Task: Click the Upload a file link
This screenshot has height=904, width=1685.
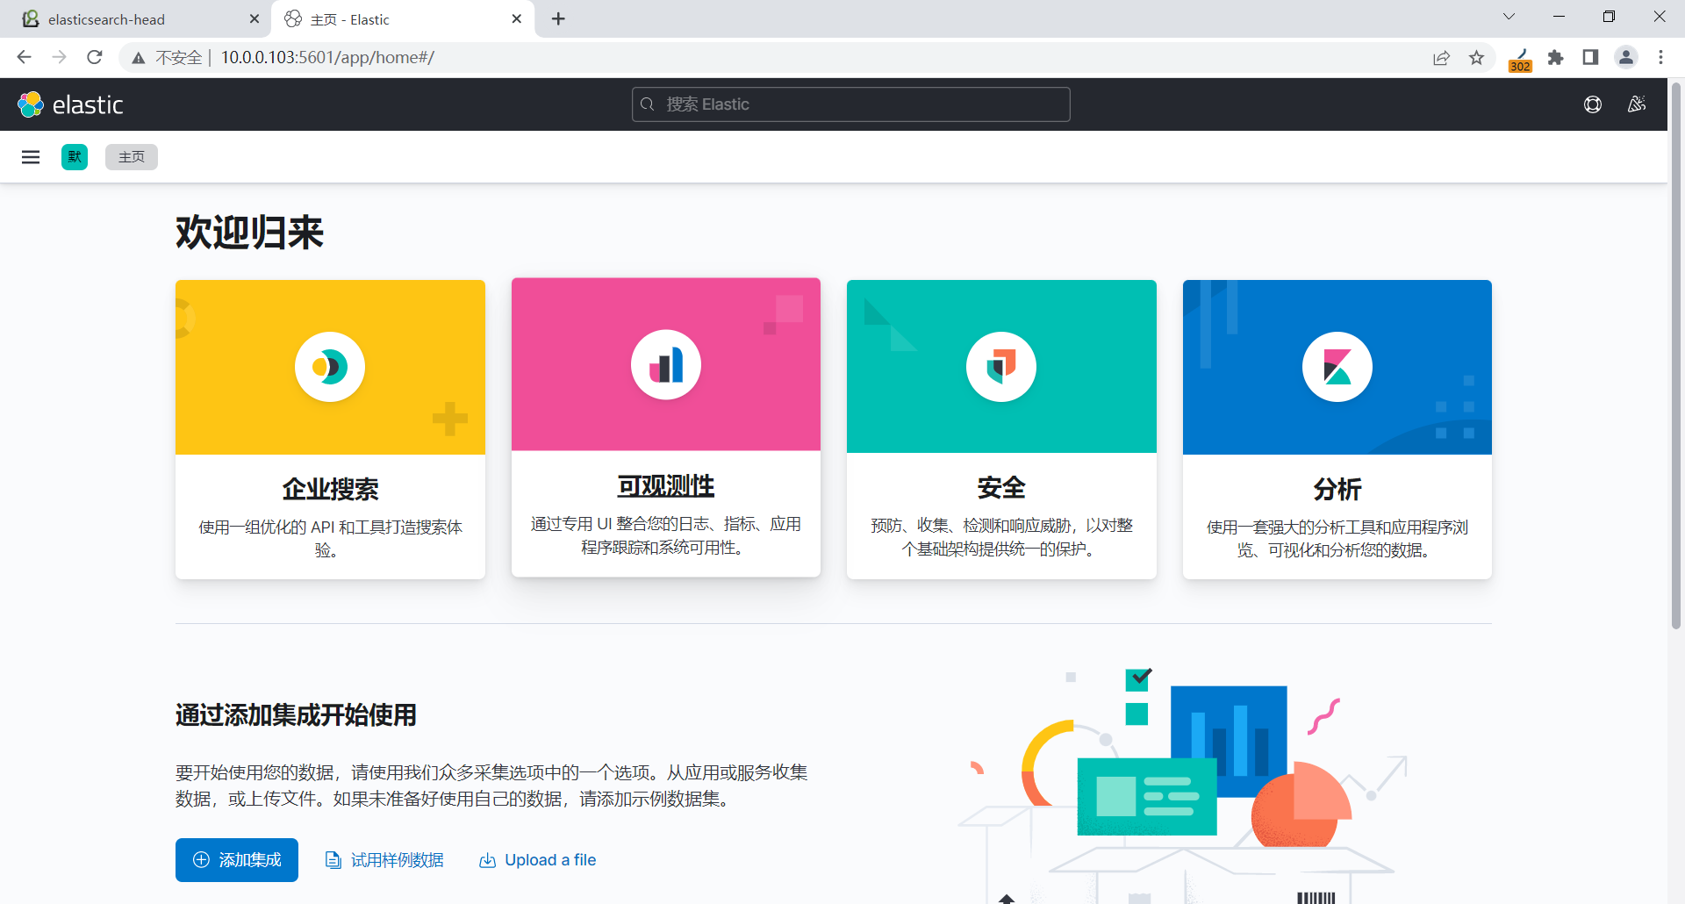Action: point(538,860)
